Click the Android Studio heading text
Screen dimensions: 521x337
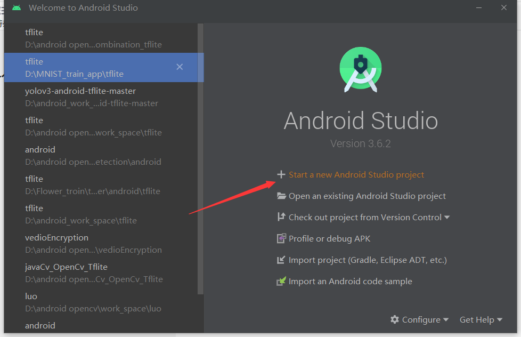[x=361, y=121]
